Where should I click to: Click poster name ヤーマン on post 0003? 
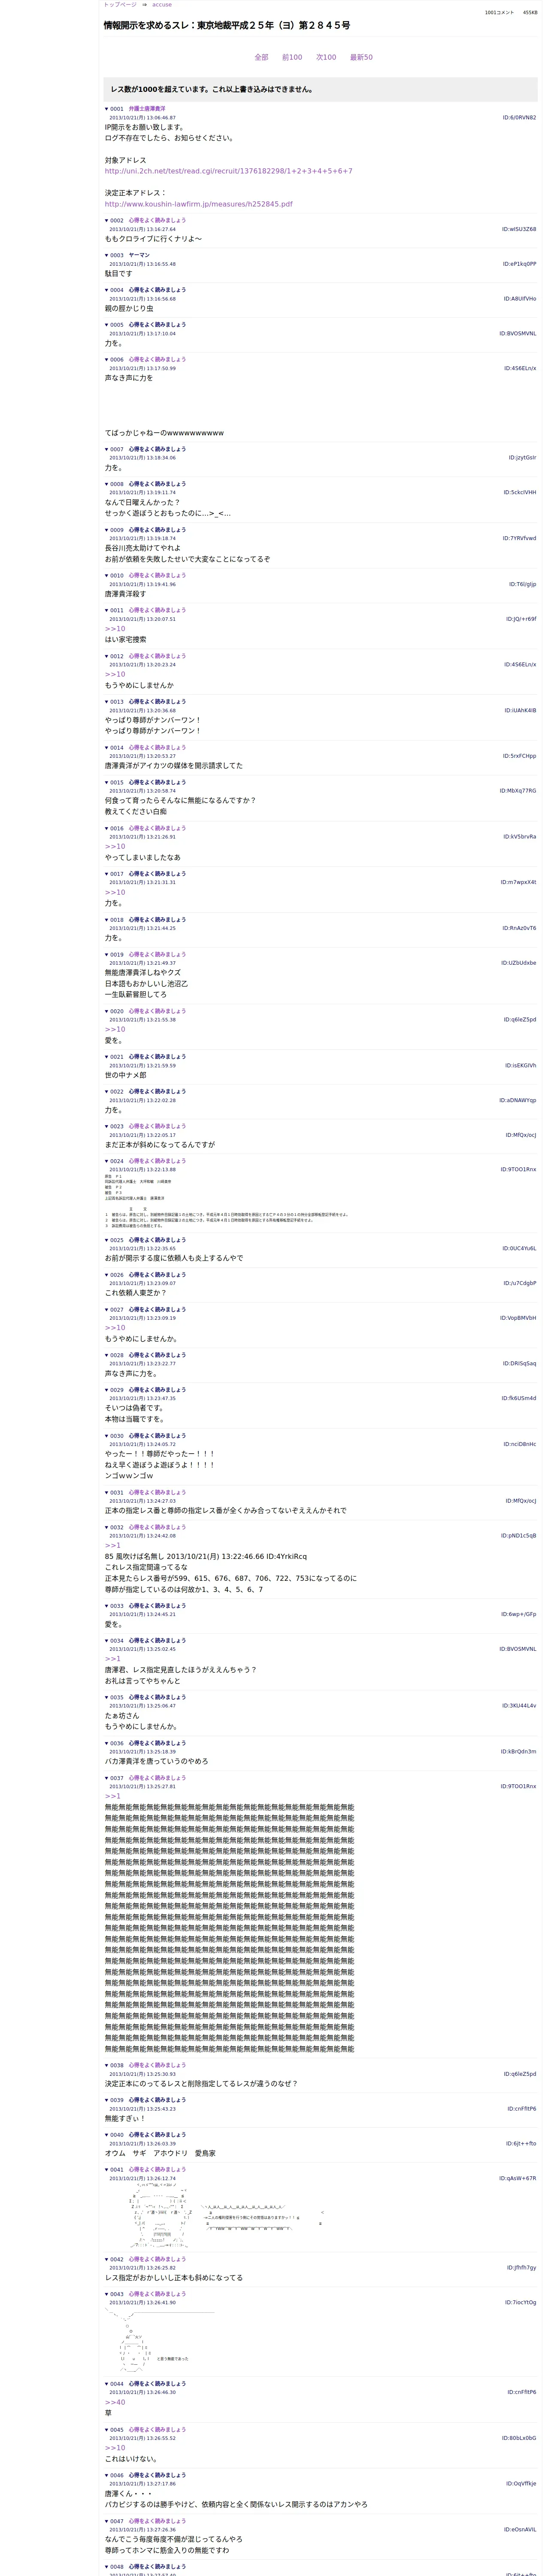click(139, 255)
